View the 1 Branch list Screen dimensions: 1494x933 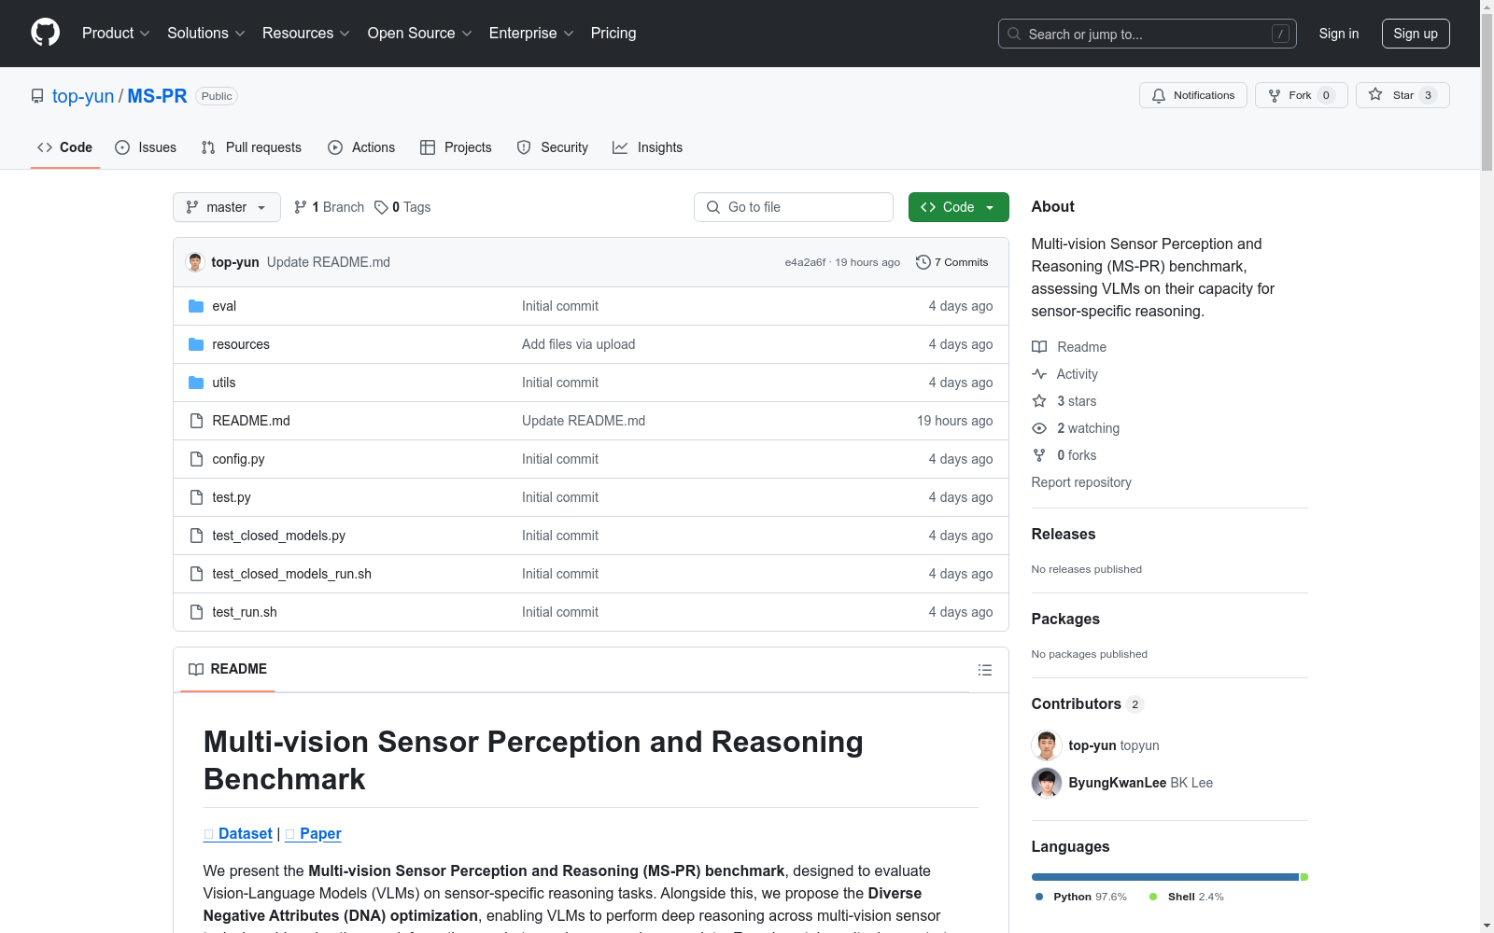pos(329,207)
